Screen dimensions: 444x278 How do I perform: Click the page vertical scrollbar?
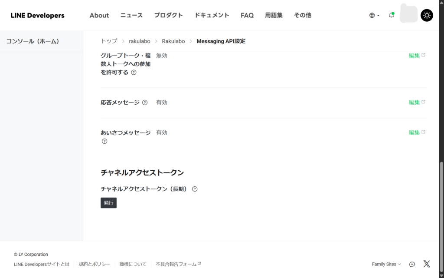point(441,200)
